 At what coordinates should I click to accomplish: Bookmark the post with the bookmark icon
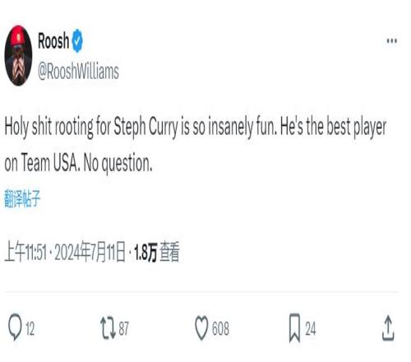pos(295,328)
